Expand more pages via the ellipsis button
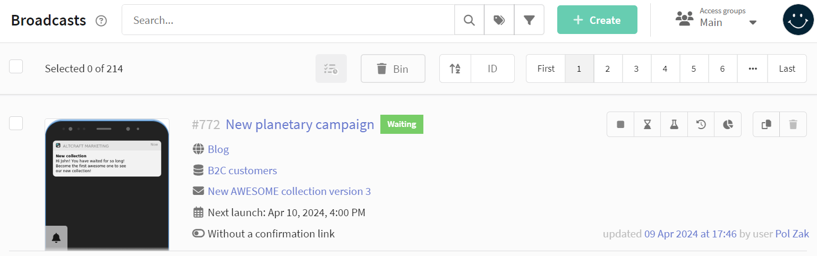Image resolution: width=817 pixels, height=256 pixels. pos(752,69)
